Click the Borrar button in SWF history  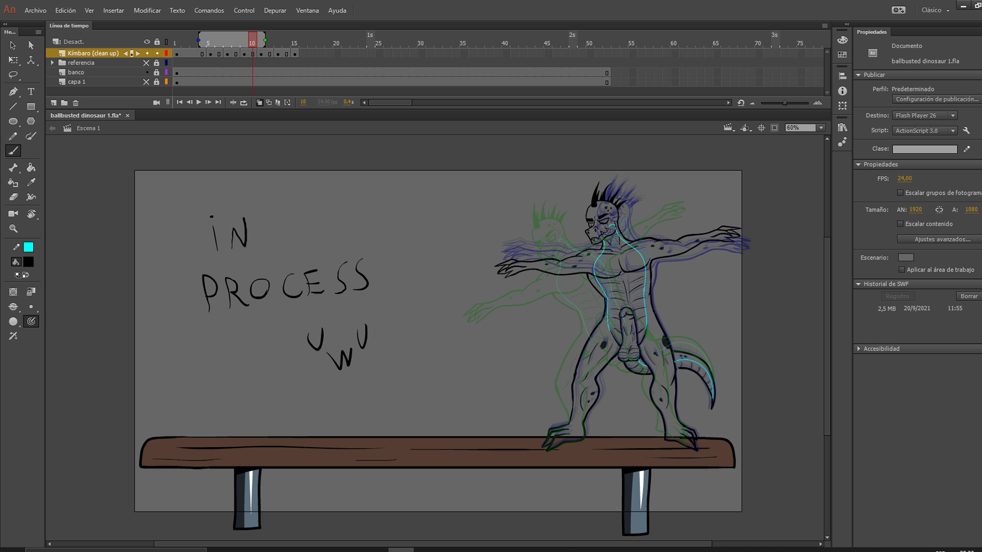[x=968, y=296]
